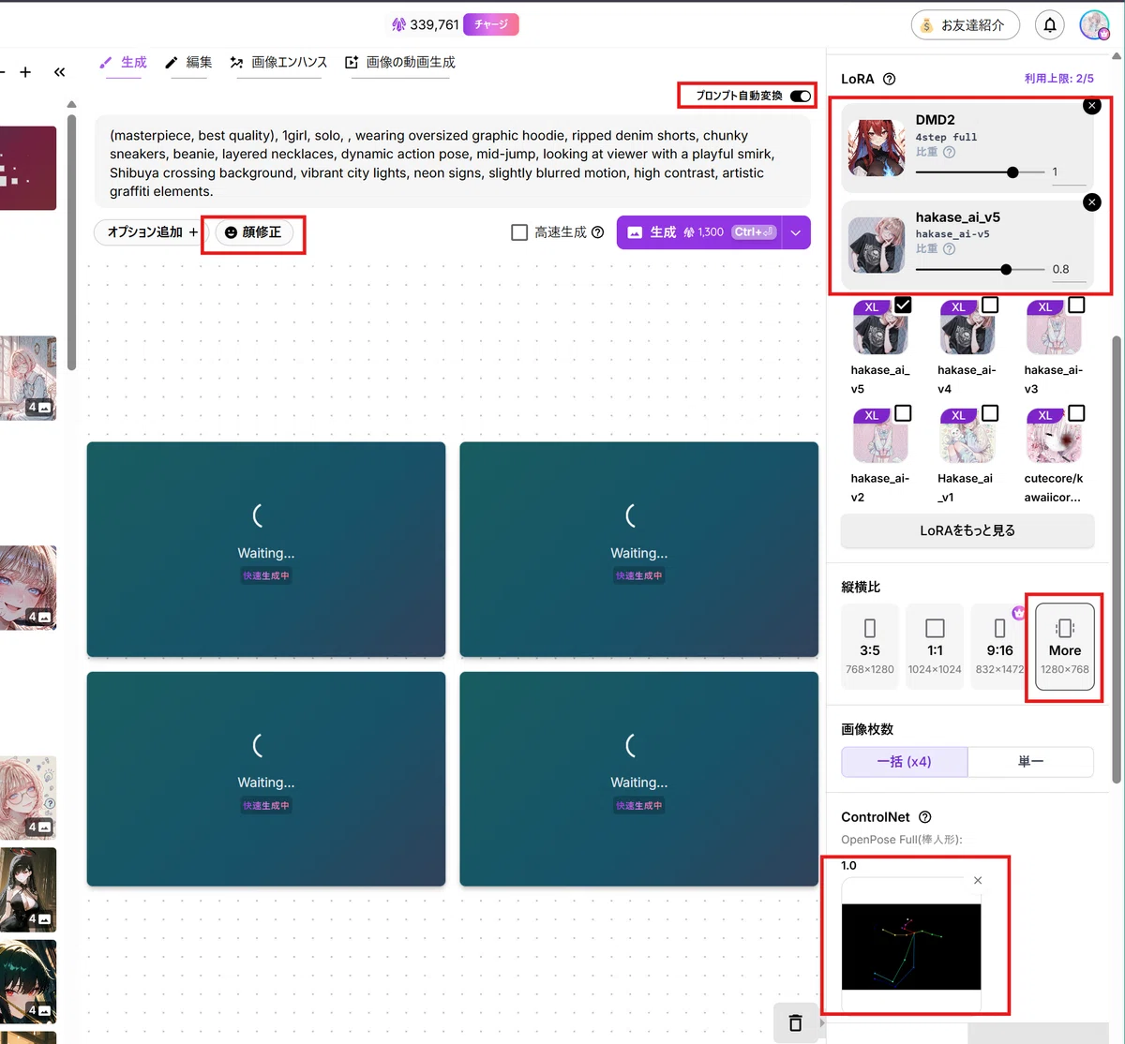
Task: Click the trash delete icon
Action: coord(795,1022)
